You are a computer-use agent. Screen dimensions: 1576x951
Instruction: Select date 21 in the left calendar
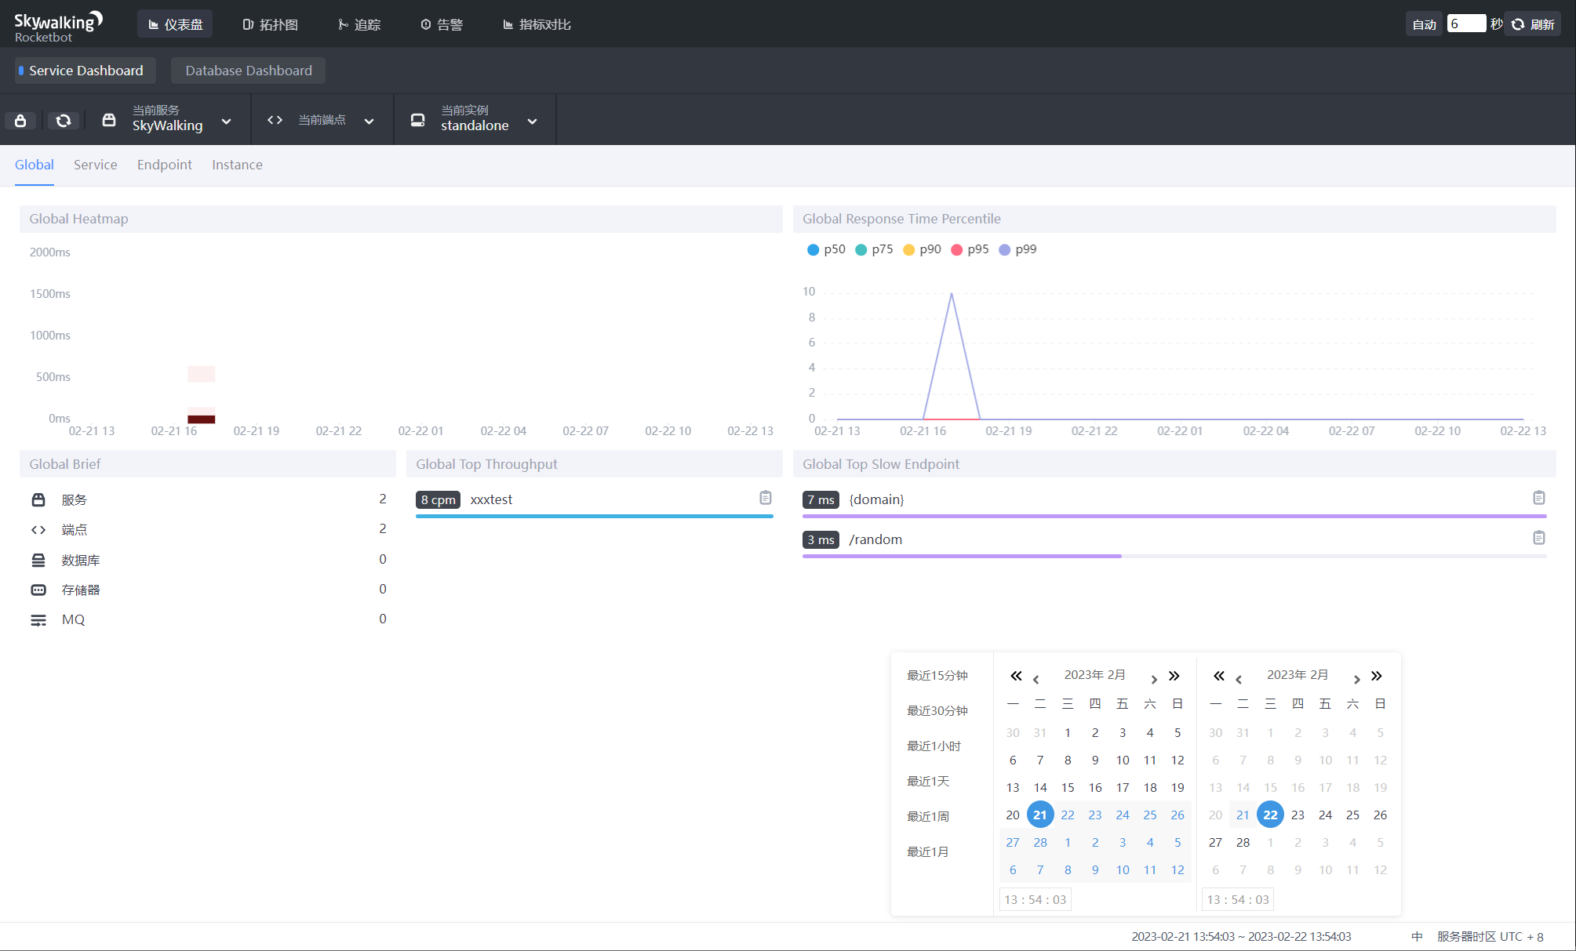tap(1040, 815)
